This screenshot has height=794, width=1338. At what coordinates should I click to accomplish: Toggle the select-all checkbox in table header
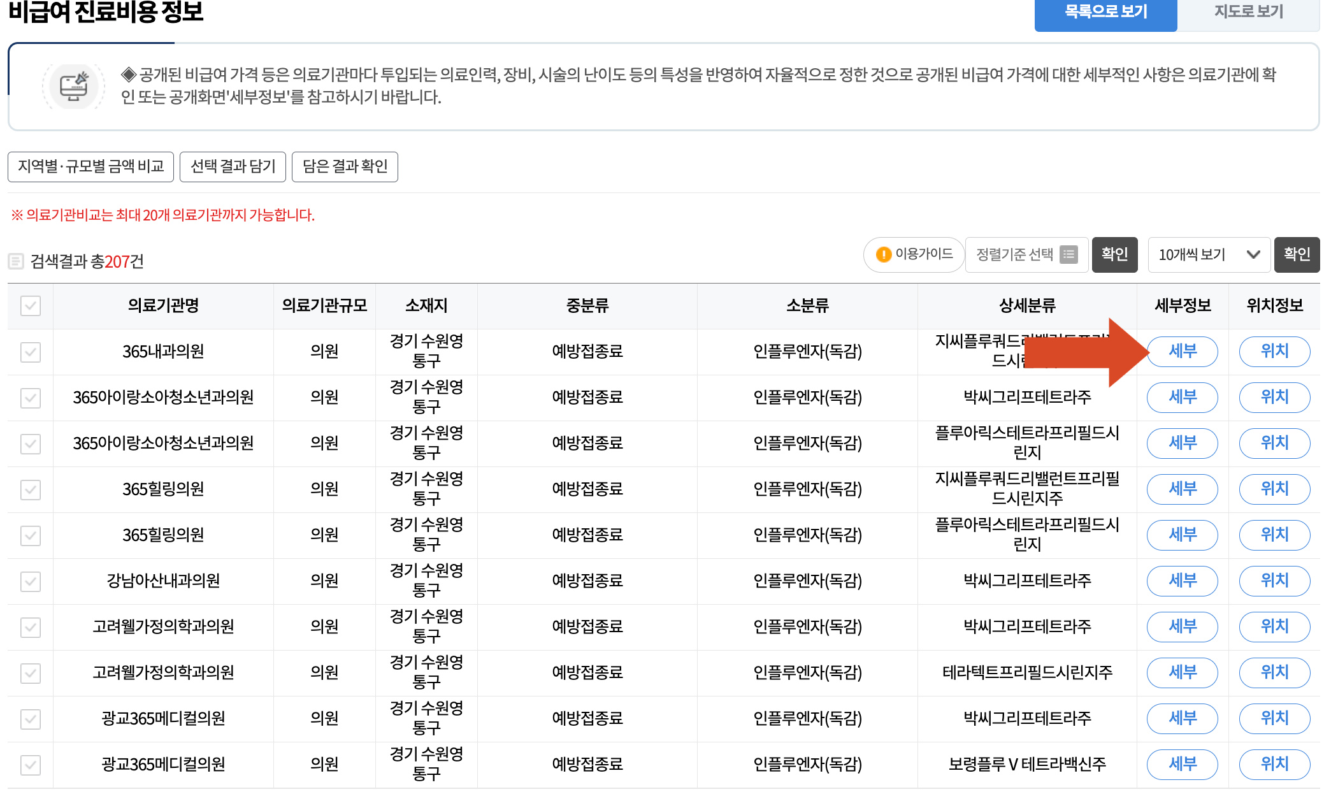(31, 306)
